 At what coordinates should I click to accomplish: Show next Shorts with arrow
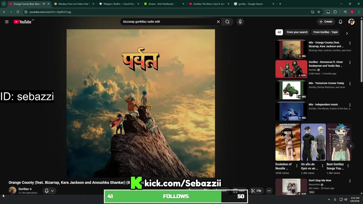tap(351, 146)
